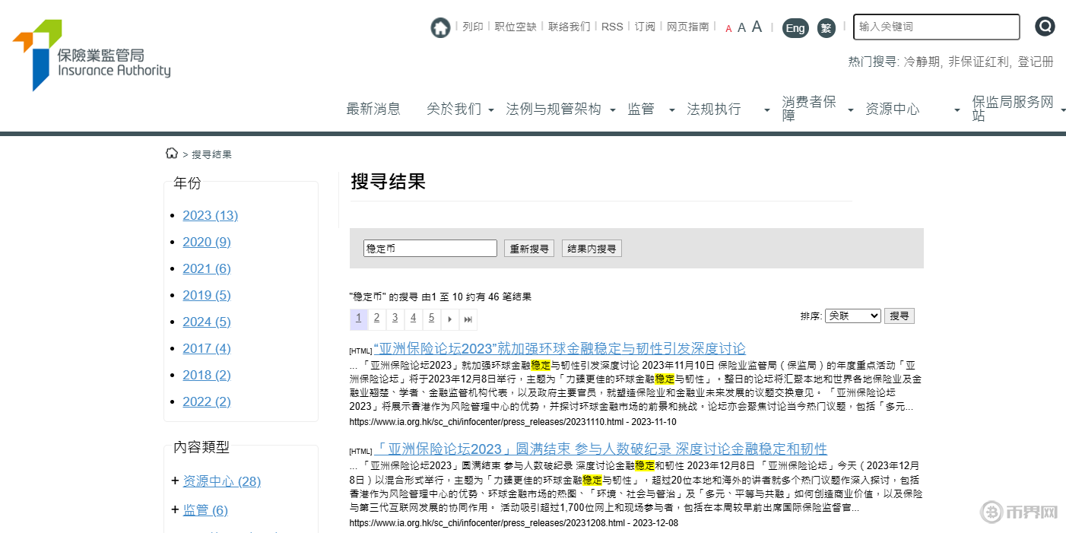Switch to Traditional Chinese 繁 icon

826,28
